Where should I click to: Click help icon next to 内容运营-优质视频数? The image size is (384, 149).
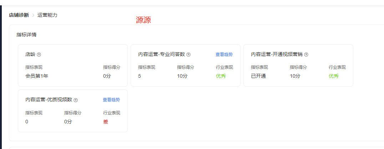pos(76,100)
